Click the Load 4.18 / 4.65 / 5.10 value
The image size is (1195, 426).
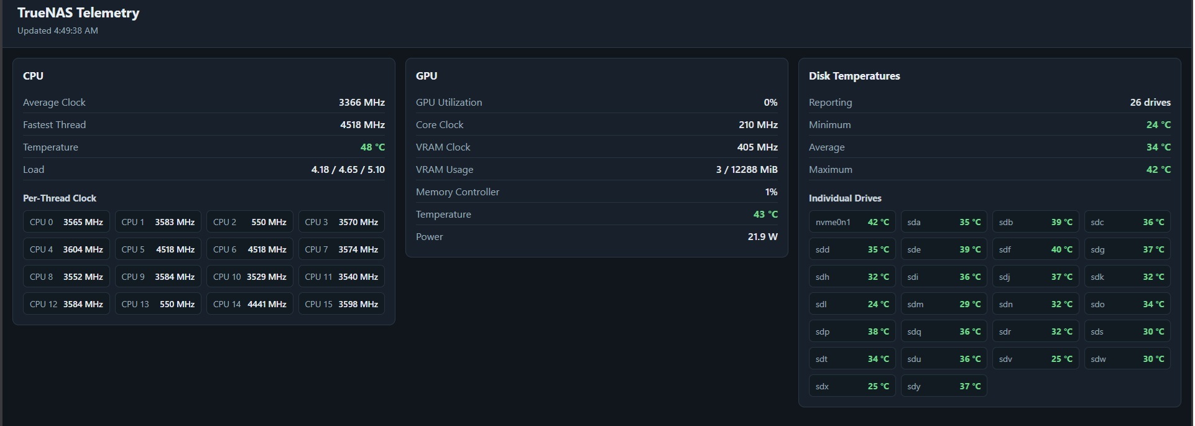pyautogui.click(x=348, y=170)
